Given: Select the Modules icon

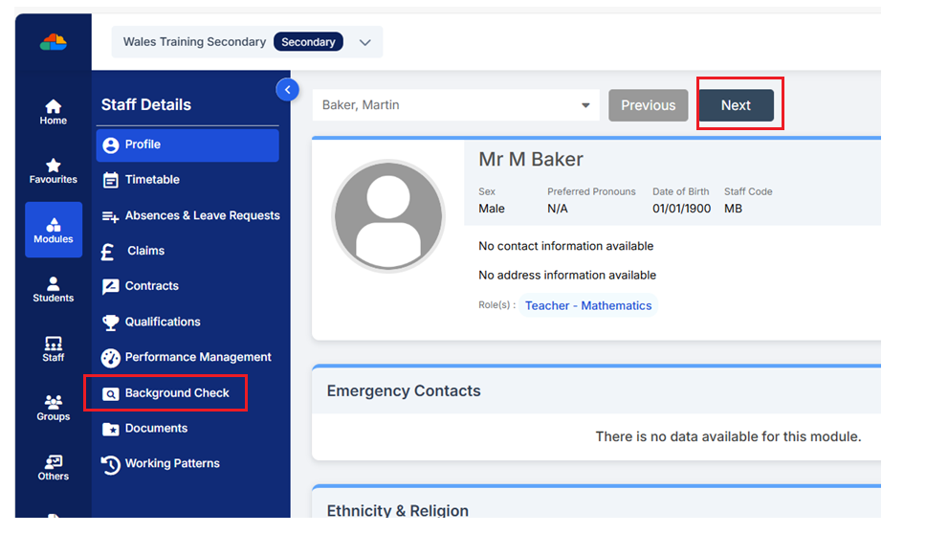Looking at the screenshot, I should (x=54, y=230).
